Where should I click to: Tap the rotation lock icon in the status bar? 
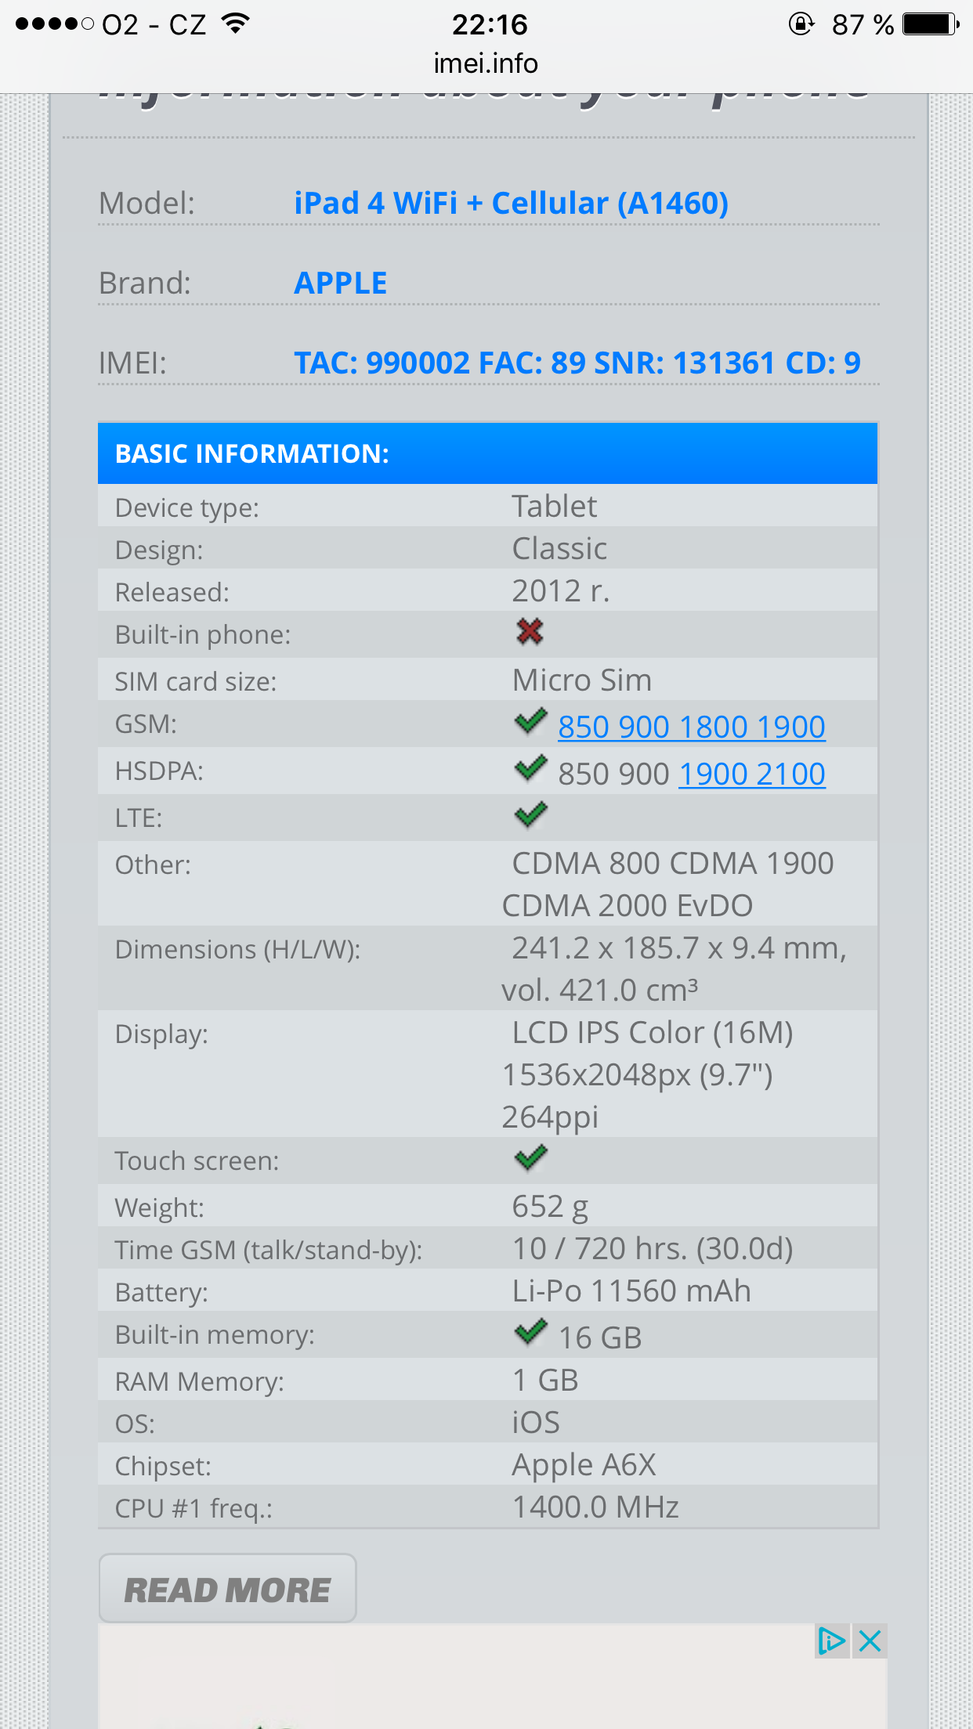(801, 24)
